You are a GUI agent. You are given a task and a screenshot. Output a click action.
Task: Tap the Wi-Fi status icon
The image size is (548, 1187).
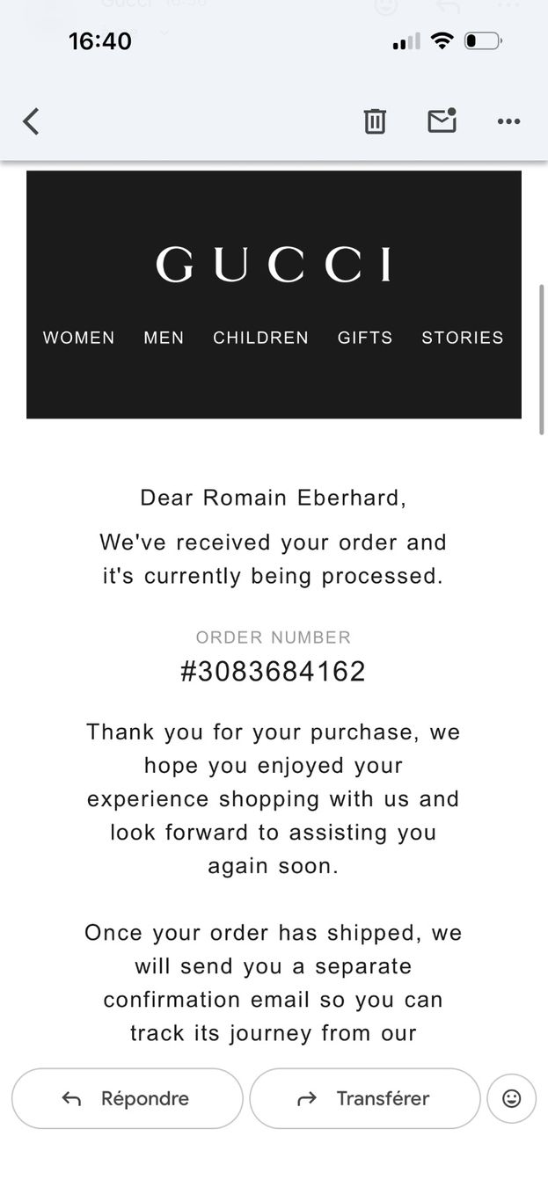[x=442, y=40]
